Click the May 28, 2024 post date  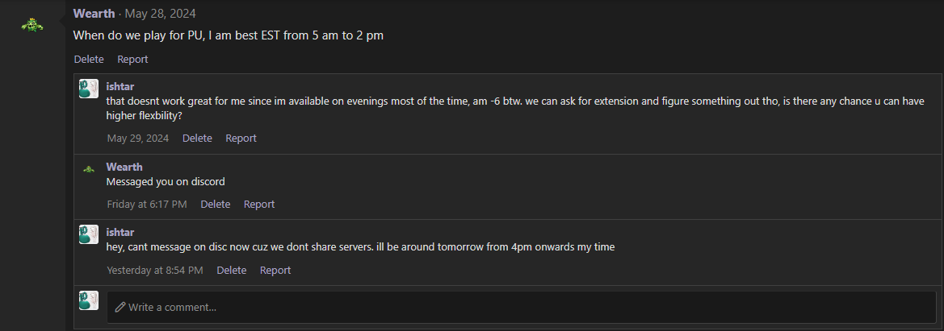pos(160,13)
